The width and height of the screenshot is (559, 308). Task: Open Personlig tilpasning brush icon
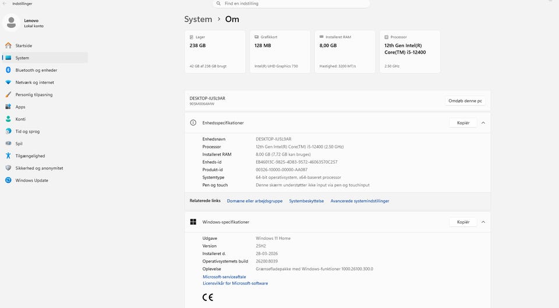pos(8,95)
